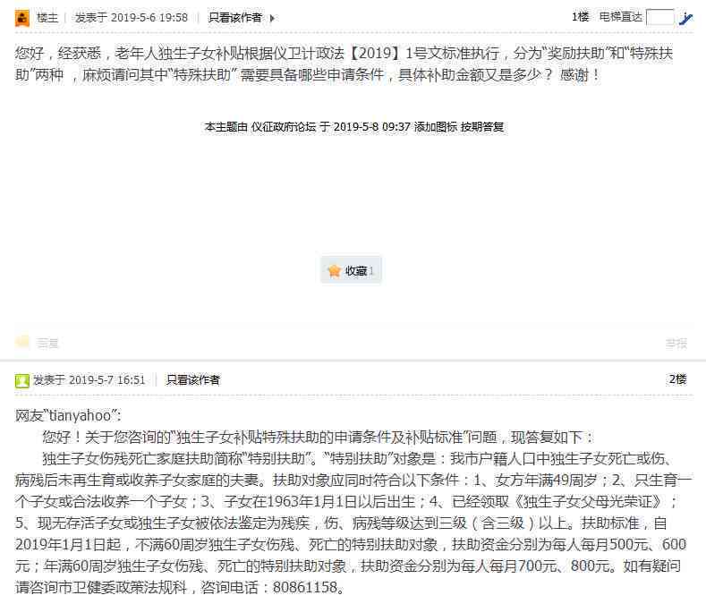The image size is (706, 604).
Task: Click the faded 回复 reply link
Action: pos(47,344)
